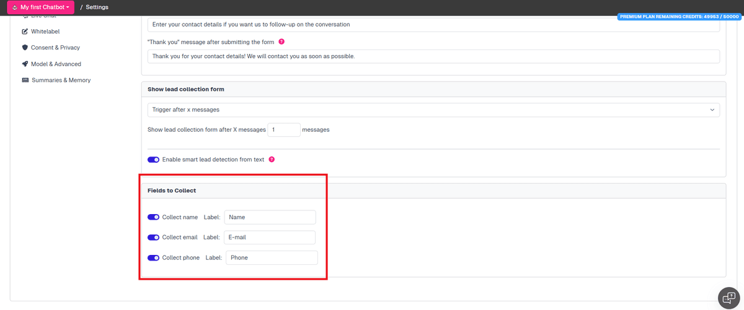Click help icon beside "Thank you" message label
The width and height of the screenshot is (744, 310).
tap(281, 41)
